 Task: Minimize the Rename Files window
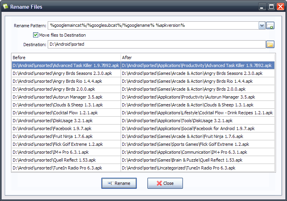coord(262,7)
